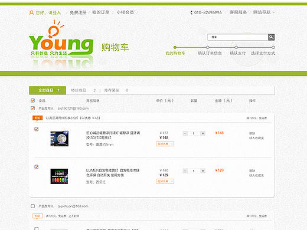Click the 我的购物车 step label
This screenshot has height=230, width=307.
[x=175, y=53]
